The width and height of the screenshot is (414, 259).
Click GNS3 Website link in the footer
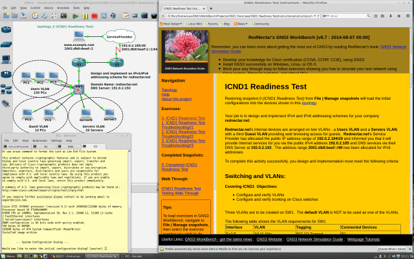tap(269, 239)
